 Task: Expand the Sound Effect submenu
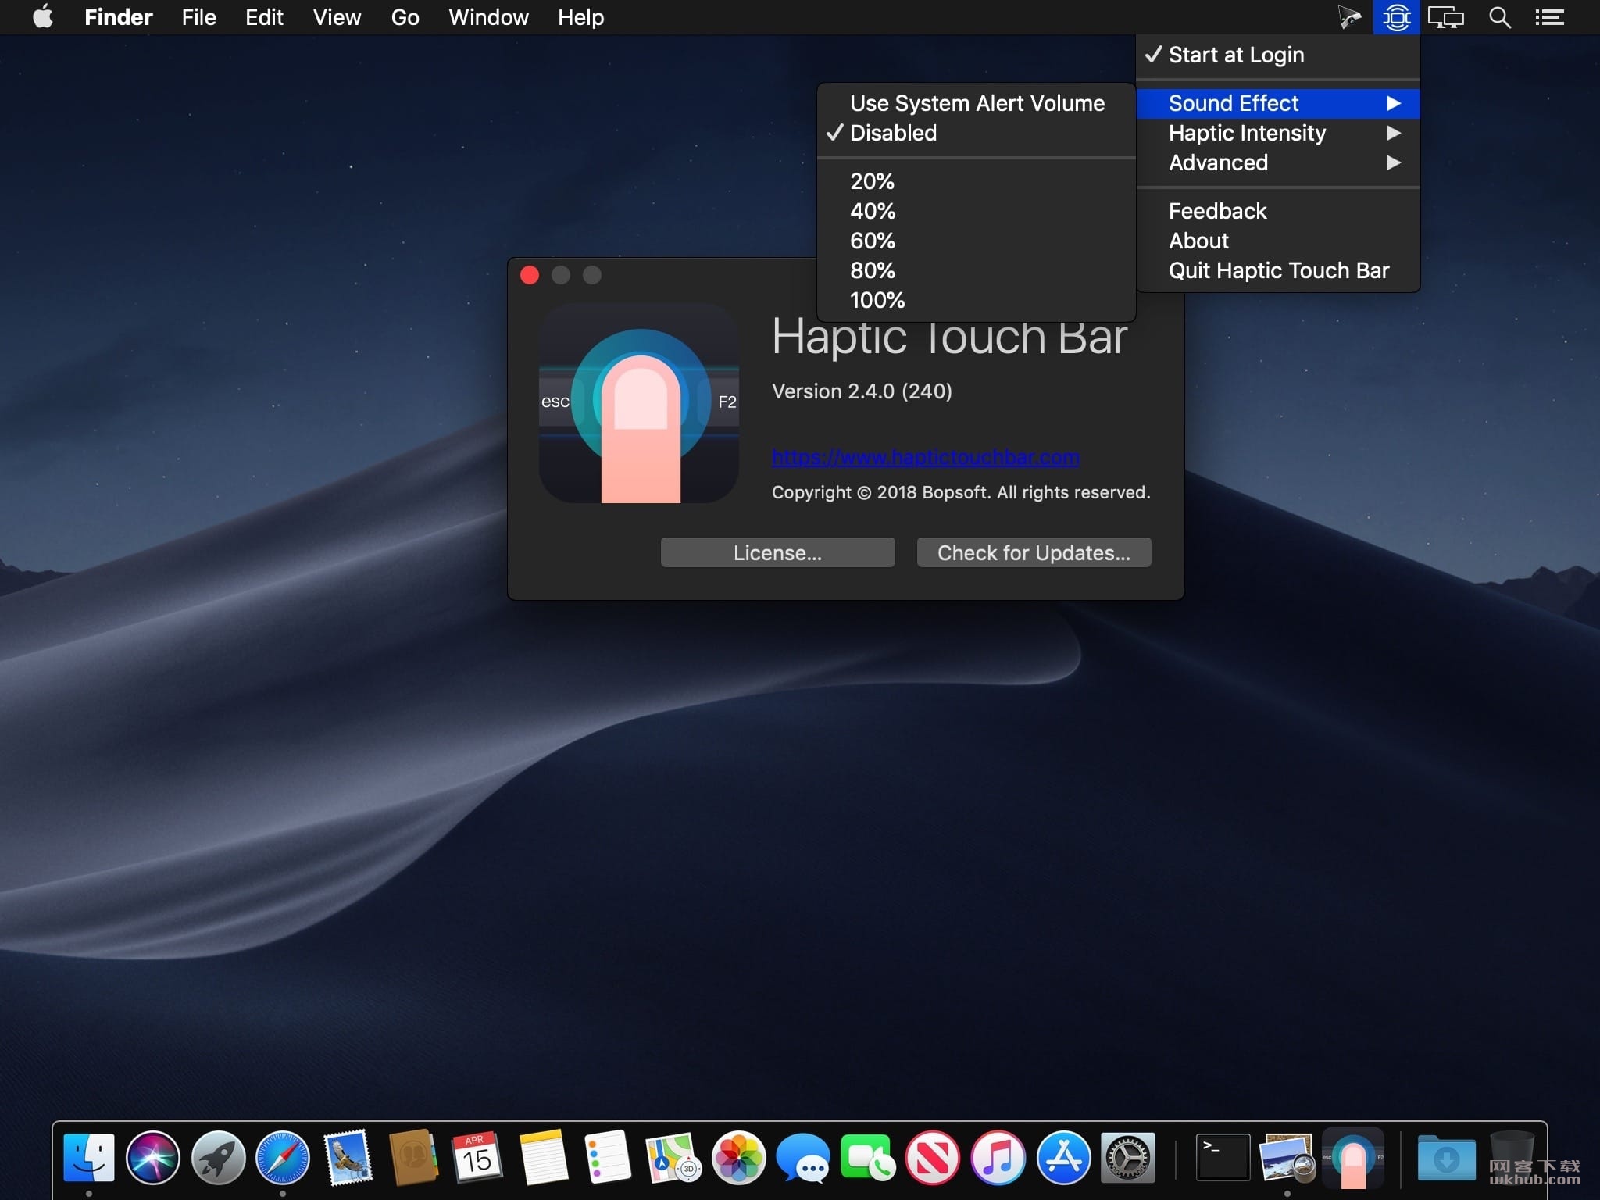1278,103
